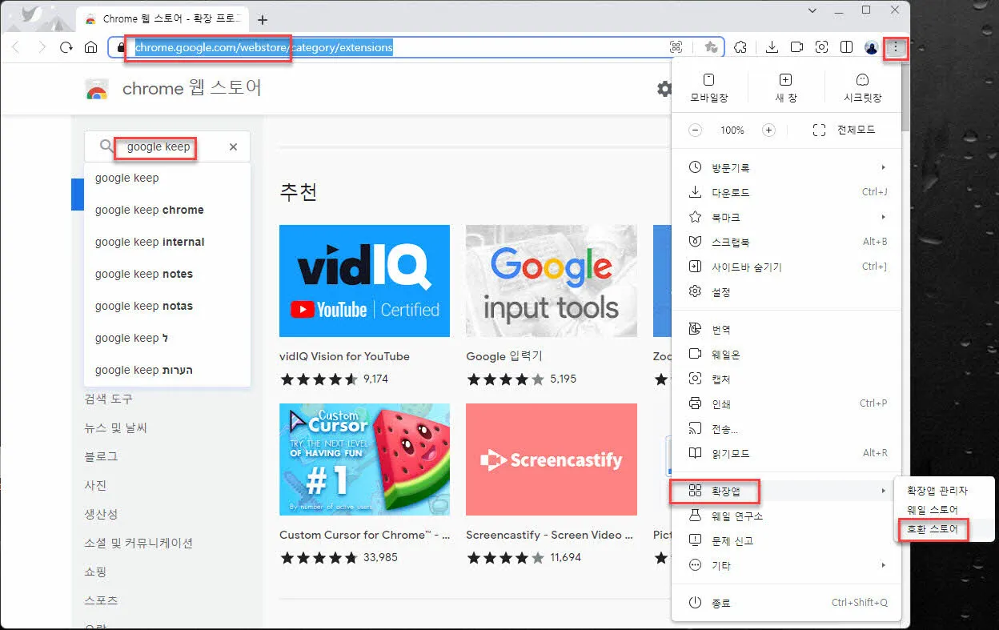Open 스크랩북 scrapbook menu item
999x630 pixels.
[x=787, y=242]
